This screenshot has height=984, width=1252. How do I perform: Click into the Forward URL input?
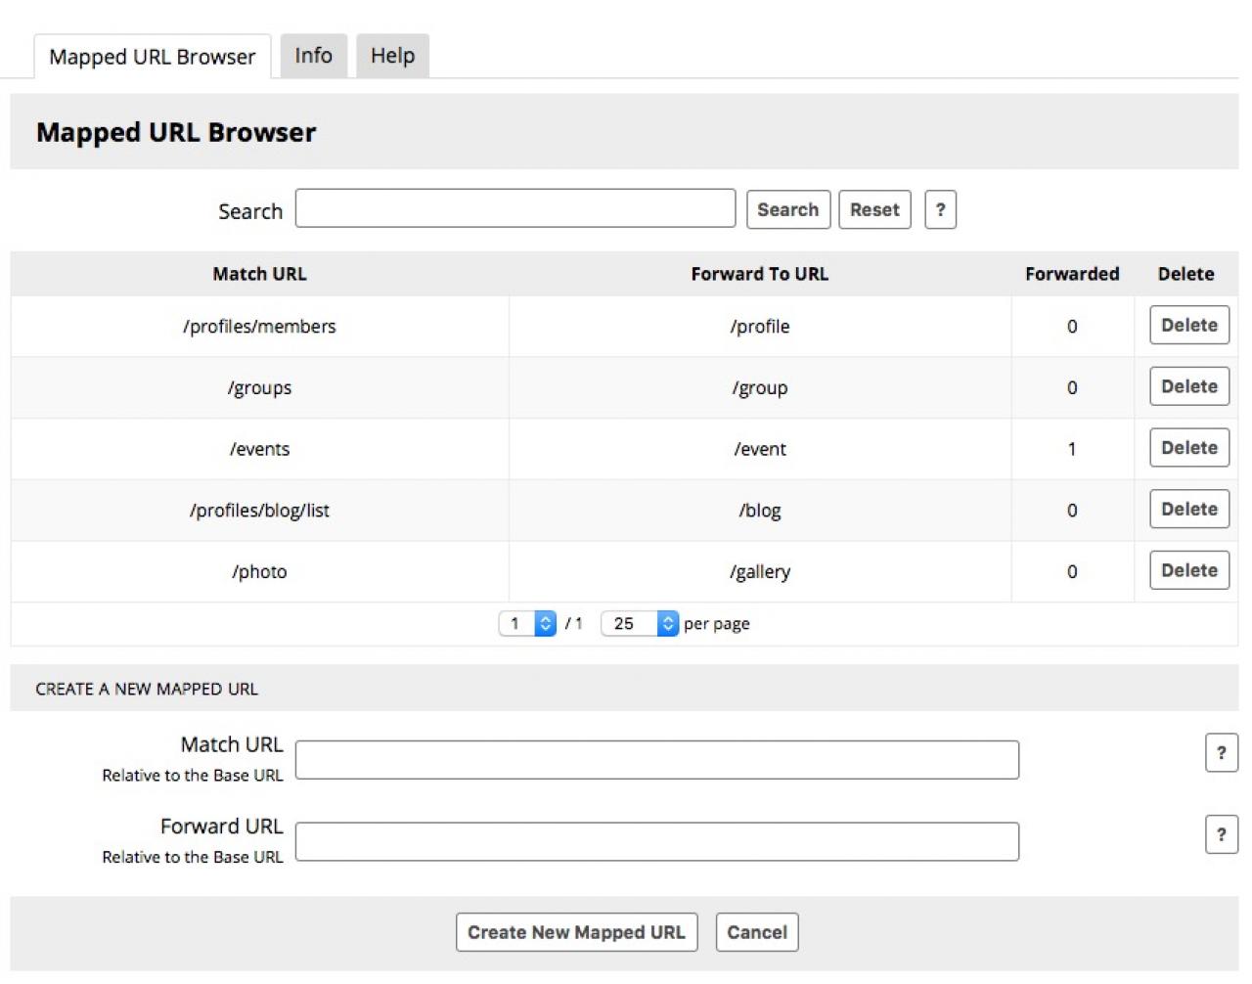[656, 841]
